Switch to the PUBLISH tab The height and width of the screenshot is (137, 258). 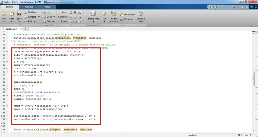[x=29, y=7]
